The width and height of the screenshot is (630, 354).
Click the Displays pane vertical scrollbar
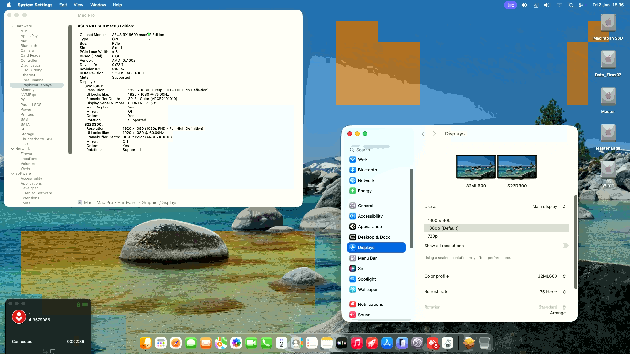(x=575, y=242)
